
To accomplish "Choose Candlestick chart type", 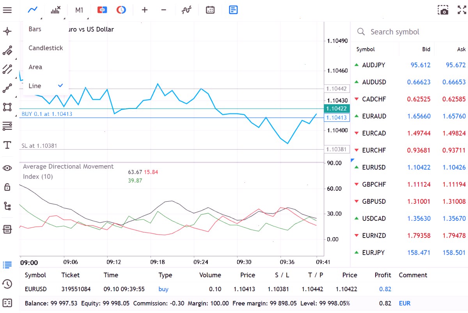I will [46, 48].
